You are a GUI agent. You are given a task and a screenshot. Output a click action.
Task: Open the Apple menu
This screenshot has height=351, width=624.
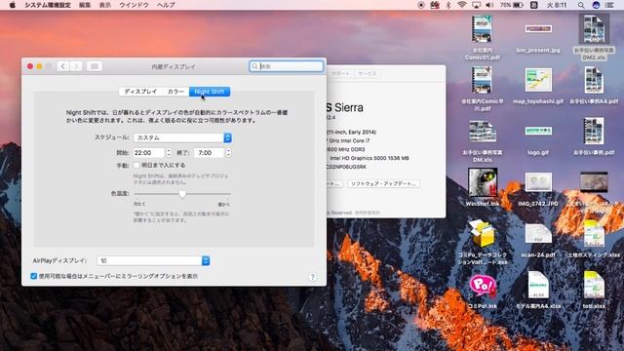click(x=12, y=5)
